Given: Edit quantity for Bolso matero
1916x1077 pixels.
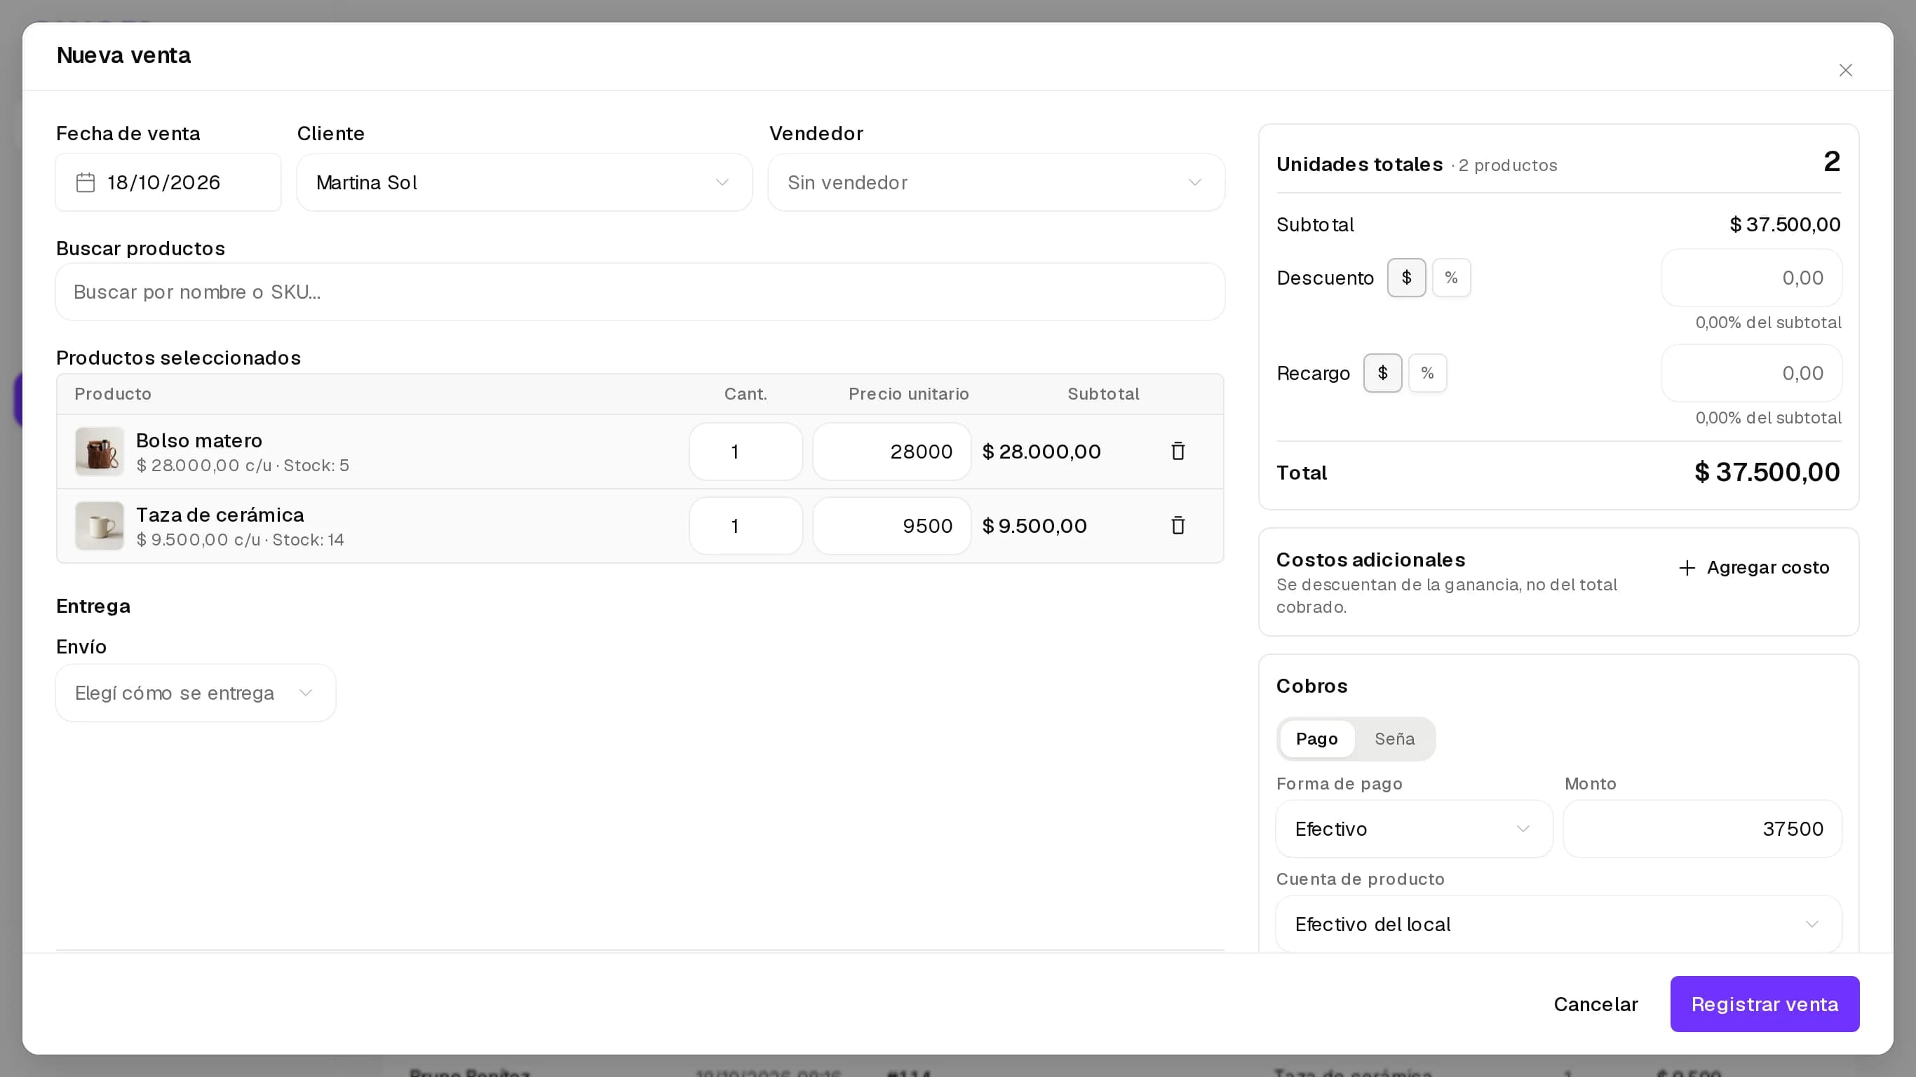Looking at the screenshot, I should coord(746,452).
